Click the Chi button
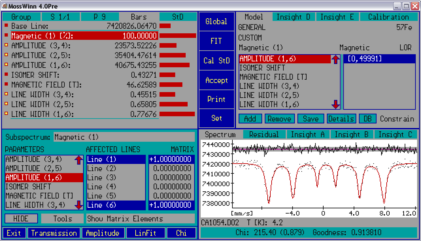Image resolution: width=421 pixels, height=241 pixels. [x=181, y=233]
